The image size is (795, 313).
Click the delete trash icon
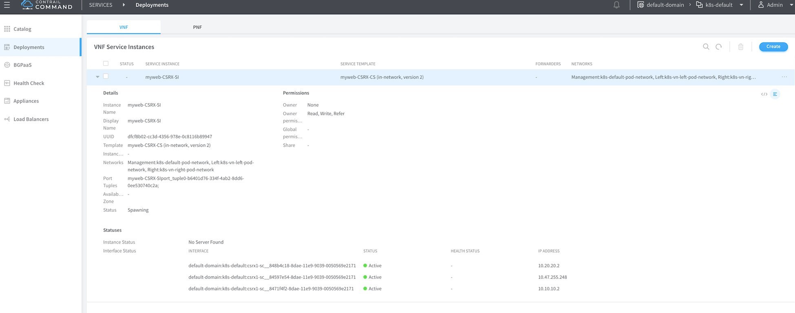point(741,47)
